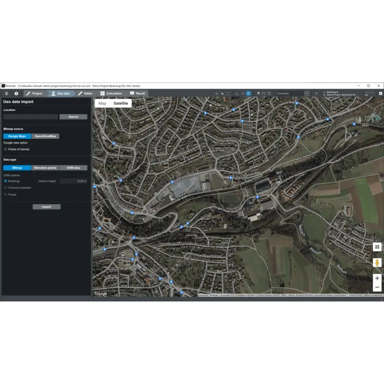Open the Terms of Use link

coord(355,295)
